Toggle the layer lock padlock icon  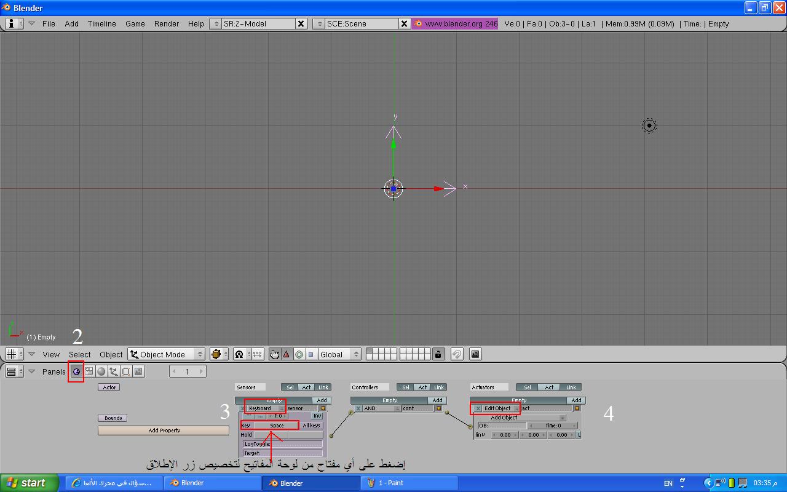(x=438, y=354)
